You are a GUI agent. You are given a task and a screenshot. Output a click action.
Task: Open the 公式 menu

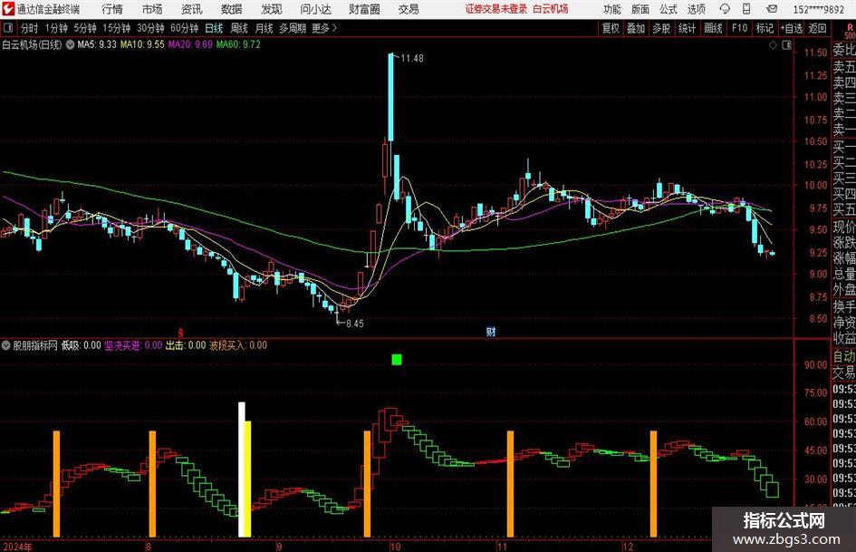668,9
